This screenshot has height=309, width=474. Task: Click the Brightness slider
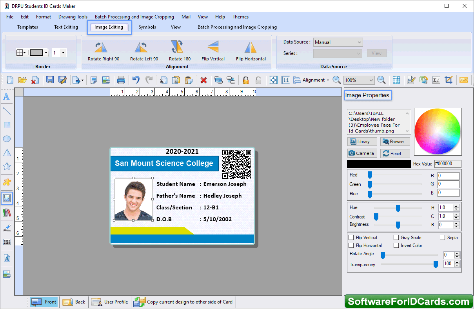398,225
